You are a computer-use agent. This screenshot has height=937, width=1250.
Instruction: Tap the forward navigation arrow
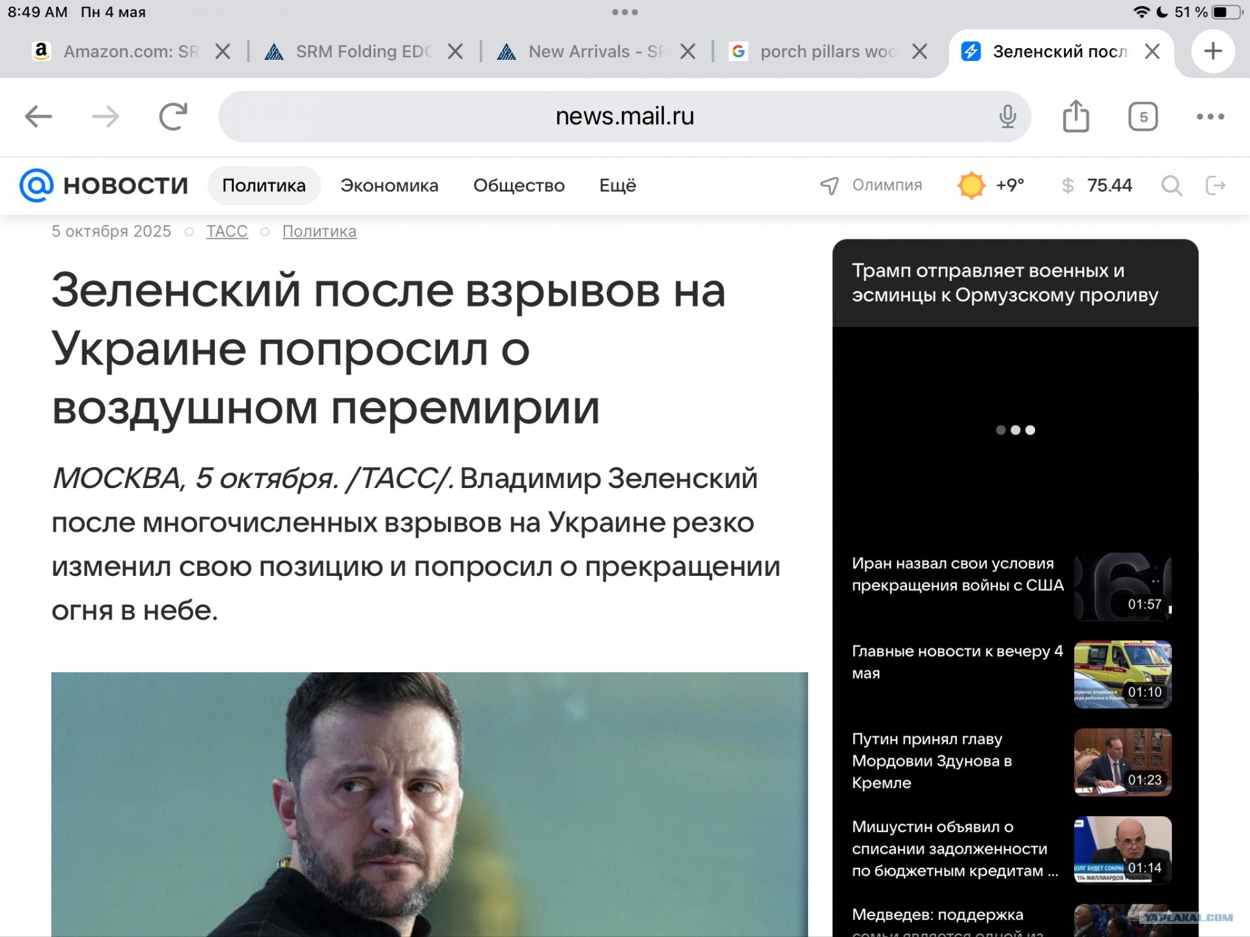point(105,117)
